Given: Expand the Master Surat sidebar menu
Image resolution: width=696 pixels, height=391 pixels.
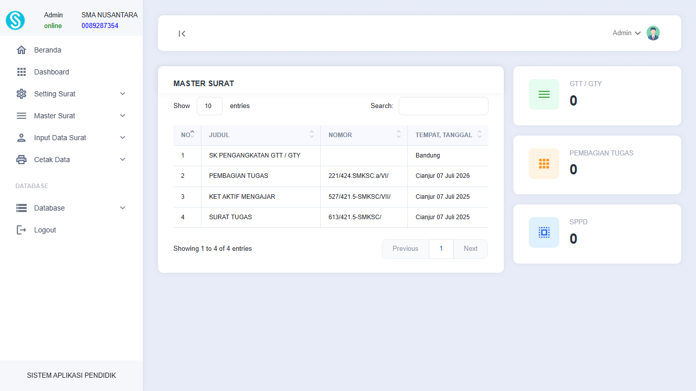Looking at the screenshot, I should click(71, 116).
